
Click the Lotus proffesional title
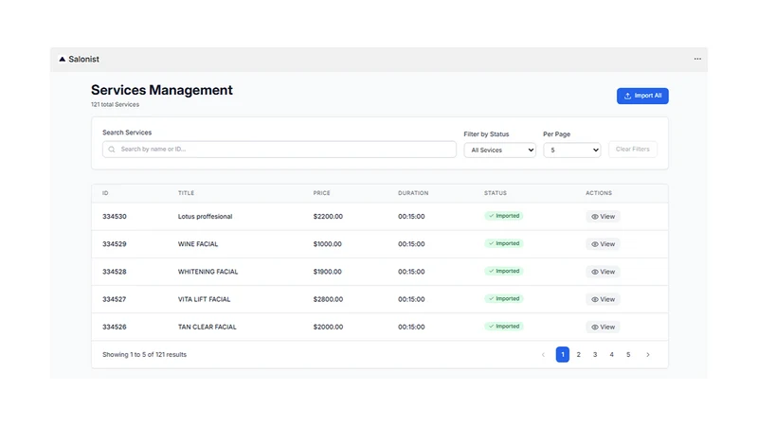(205, 217)
